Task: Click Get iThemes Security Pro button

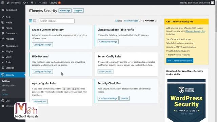Action: [180, 61]
